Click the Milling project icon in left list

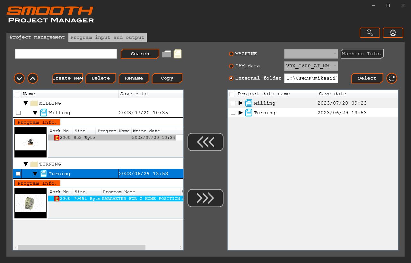(x=43, y=113)
